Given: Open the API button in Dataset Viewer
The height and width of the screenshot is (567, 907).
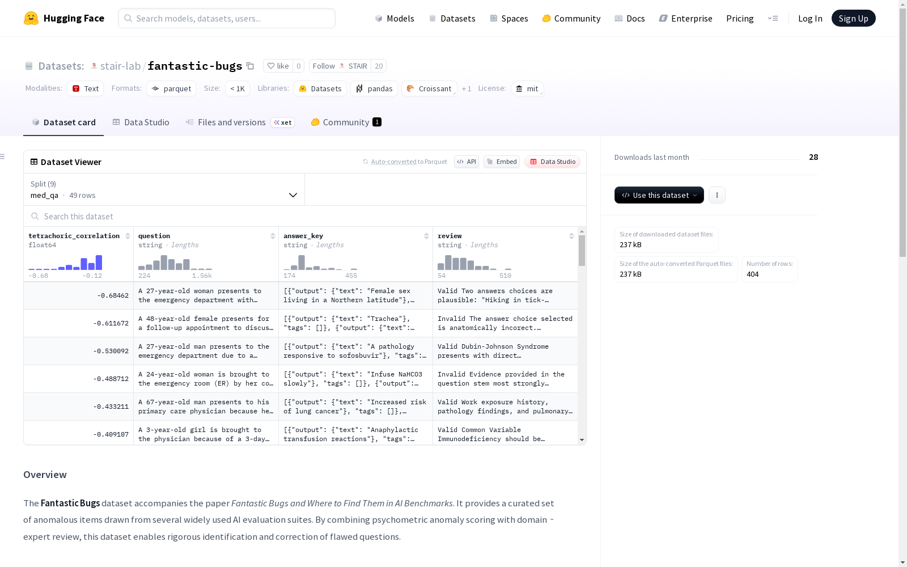Looking at the screenshot, I should coord(467,162).
